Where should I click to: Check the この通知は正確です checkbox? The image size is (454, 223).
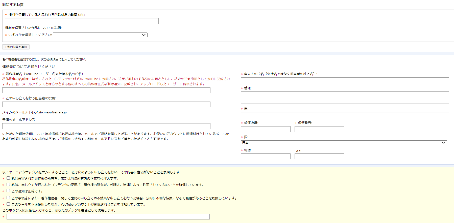(8, 191)
